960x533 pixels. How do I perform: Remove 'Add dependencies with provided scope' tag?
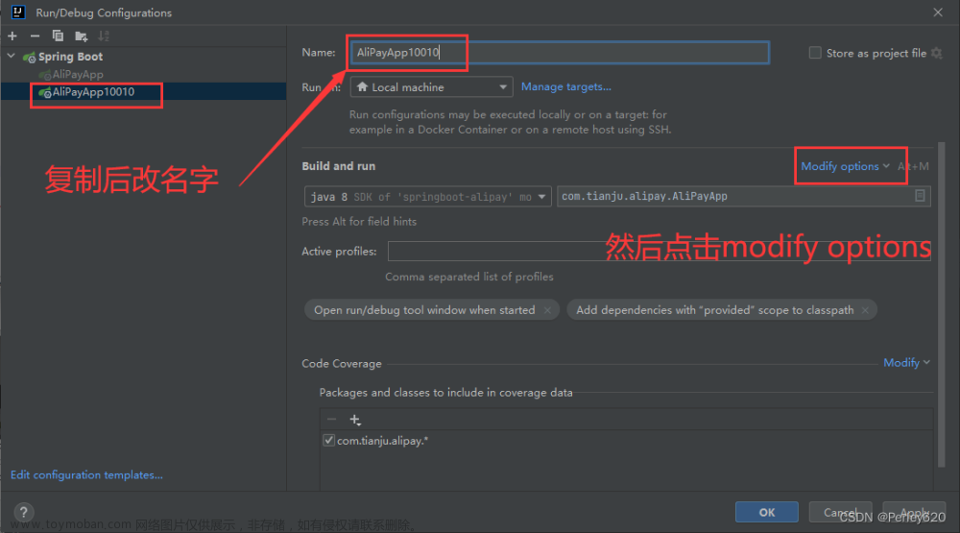[865, 310]
